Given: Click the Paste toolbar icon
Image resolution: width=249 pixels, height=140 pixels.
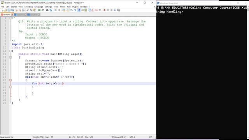Looking at the screenshot, I should coord(35,10).
